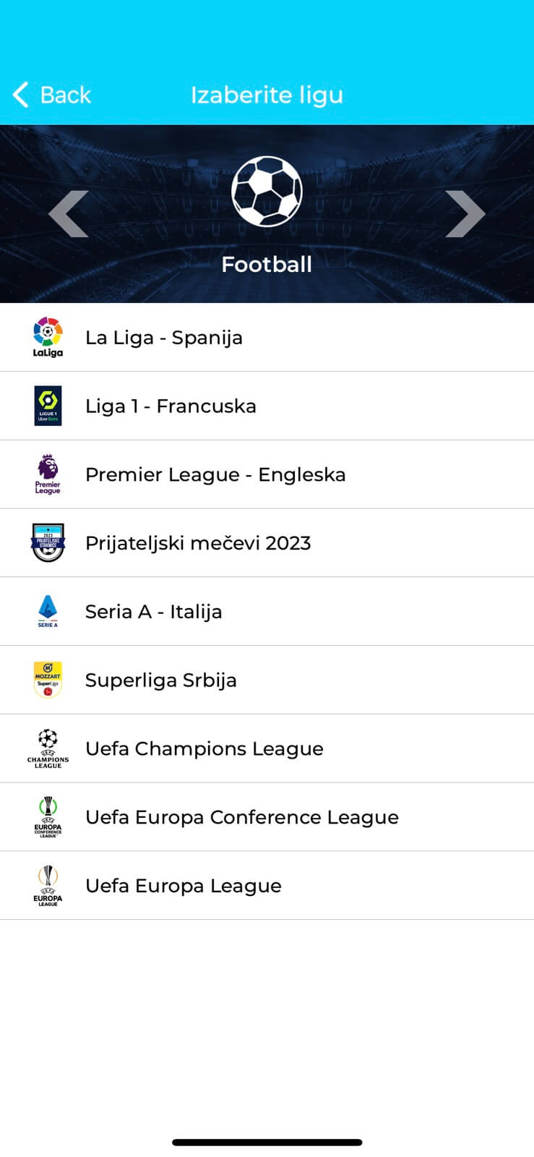
Task: Tap the La Liga logo icon
Action: click(x=48, y=337)
